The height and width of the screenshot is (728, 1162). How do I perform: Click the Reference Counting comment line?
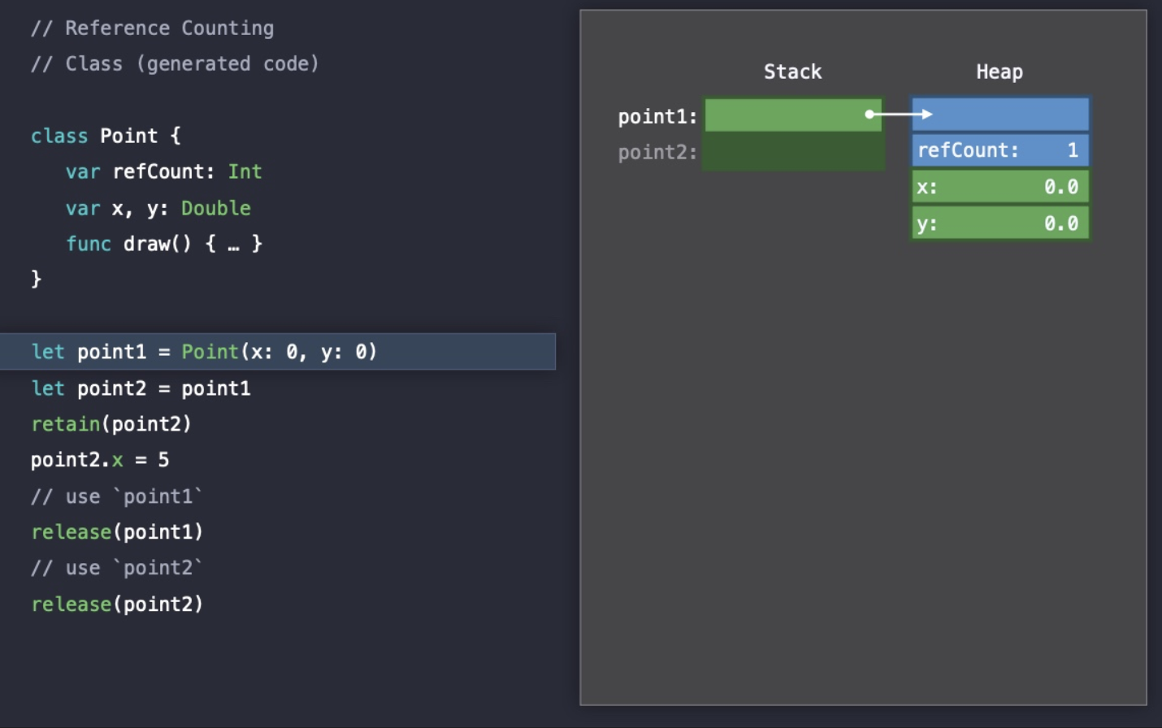152,28
